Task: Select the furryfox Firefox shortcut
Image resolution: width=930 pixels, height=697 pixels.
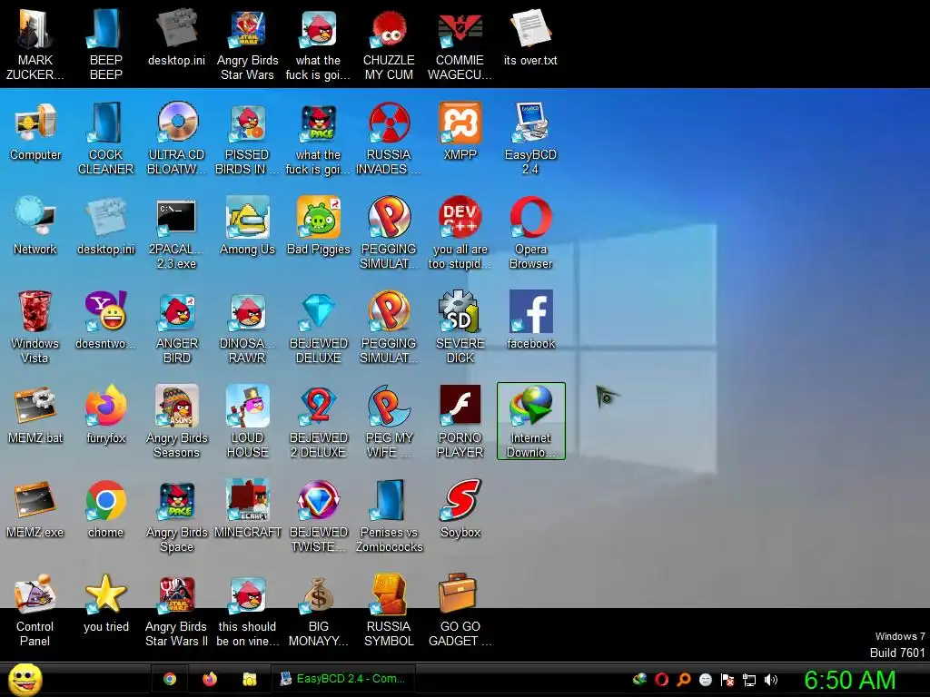Action: tap(105, 414)
